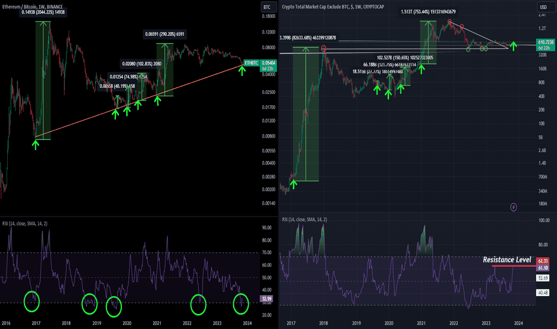Click 180M on the right price scale
Image resolution: width=557 pixels, height=329 pixels.
tap(543, 204)
